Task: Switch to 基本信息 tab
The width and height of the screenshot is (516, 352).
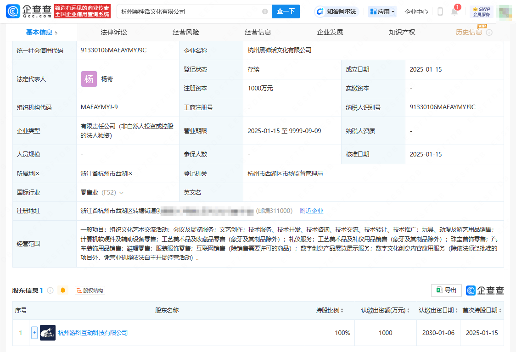Action: (x=41, y=32)
